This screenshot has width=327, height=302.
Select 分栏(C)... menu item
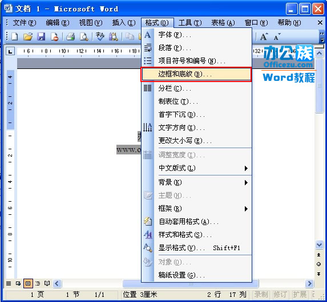coord(196,88)
